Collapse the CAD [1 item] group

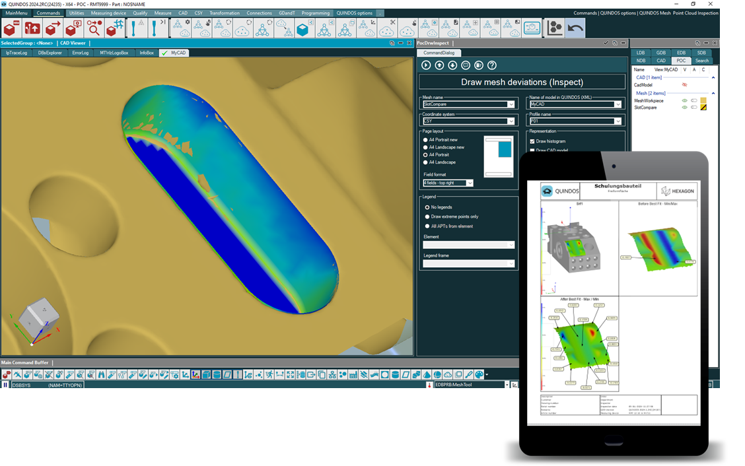coord(713,77)
